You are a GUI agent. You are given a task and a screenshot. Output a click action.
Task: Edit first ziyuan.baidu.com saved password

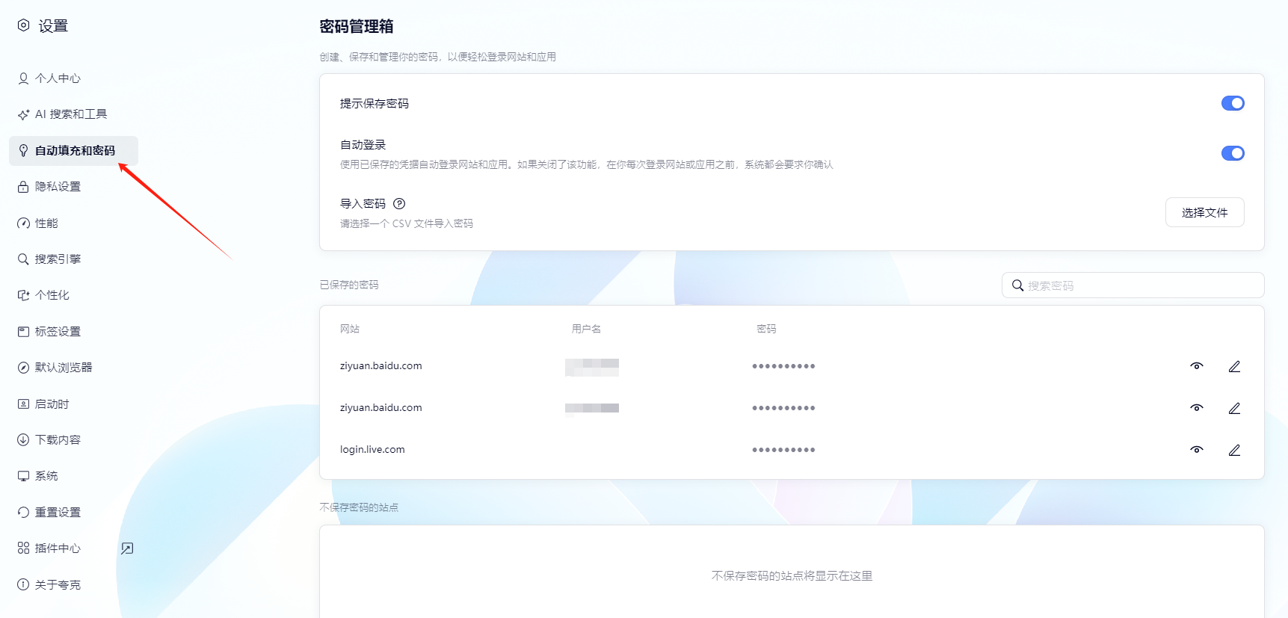1234,366
